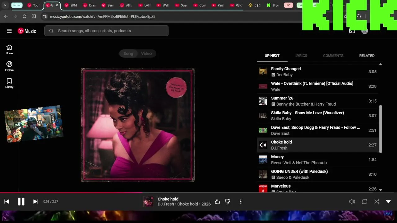Play Summer '26 from the queue

[318, 101]
